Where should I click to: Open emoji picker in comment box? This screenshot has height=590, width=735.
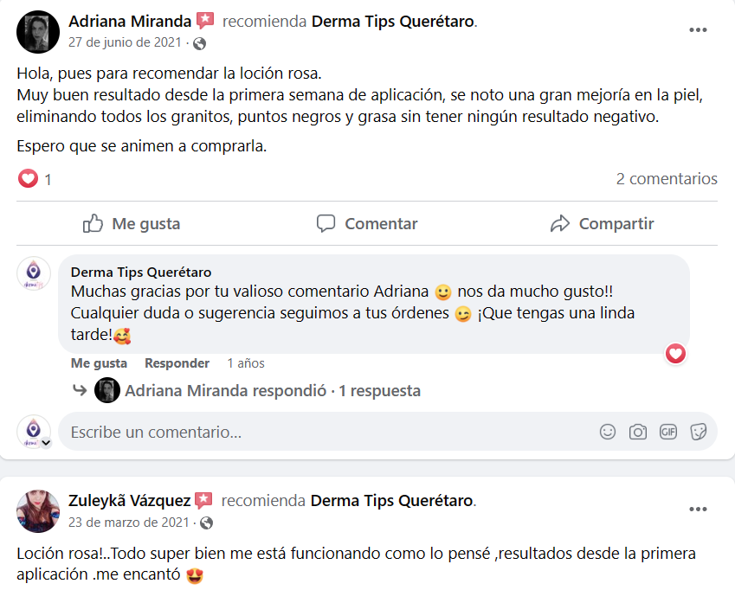tap(608, 432)
